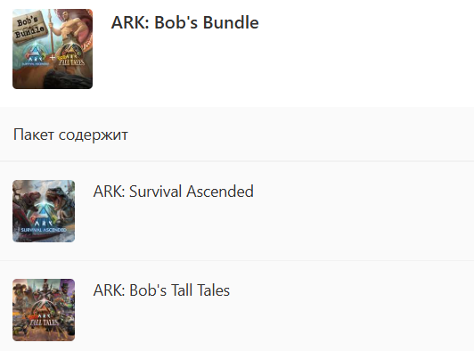This screenshot has width=474, height=351.
Task: Click the Bob's Bundle wooden sign in cover art
Action: click(x=29, y=28)
